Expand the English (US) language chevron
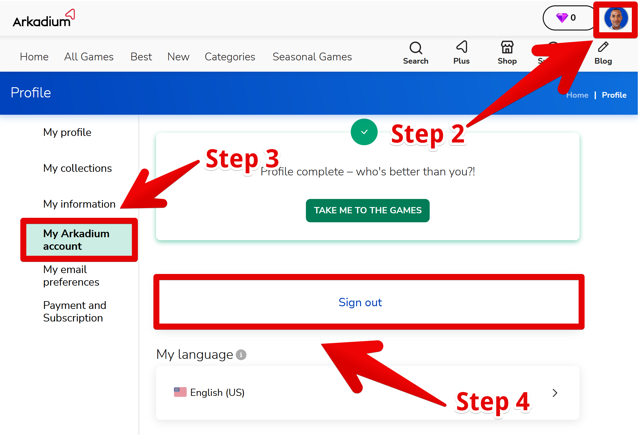Viewport: 639px width, 435px height. (x=555, y=393)
